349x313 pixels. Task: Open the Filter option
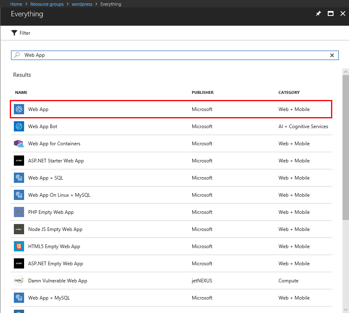click(21, 33)
